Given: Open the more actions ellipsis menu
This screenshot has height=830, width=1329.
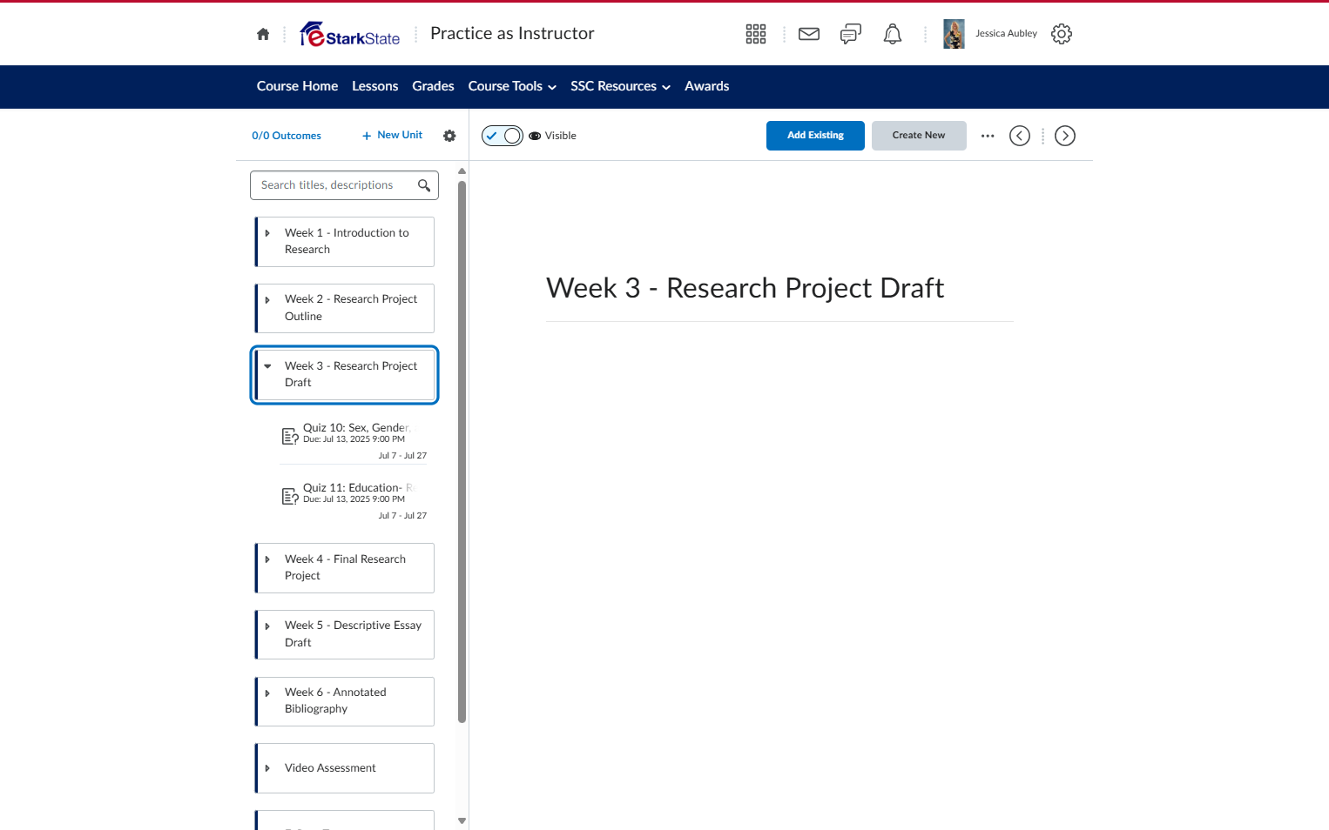Looking at the screenshot, I should [x=988, y=136].
